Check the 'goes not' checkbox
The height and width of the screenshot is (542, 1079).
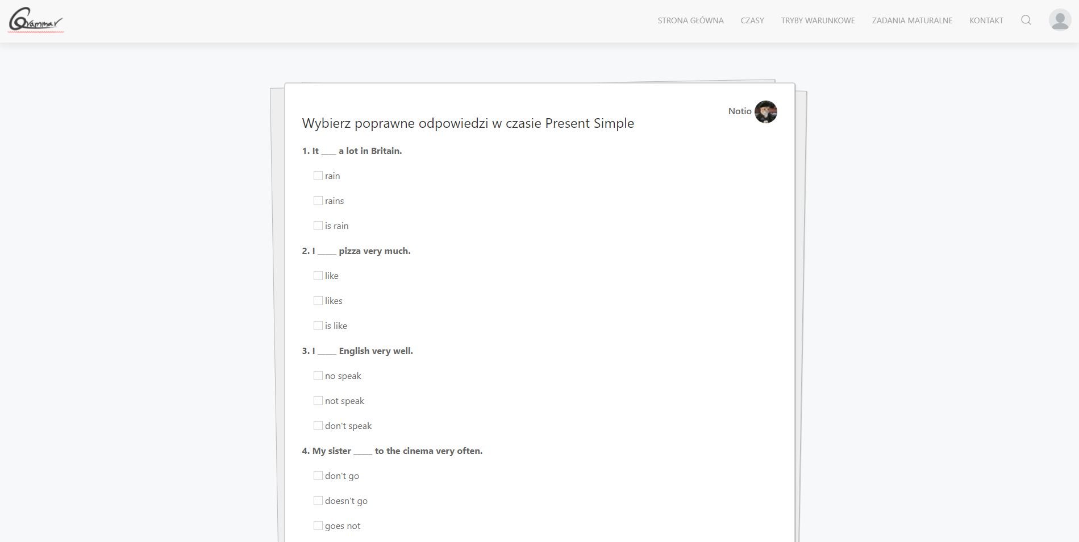318,526
